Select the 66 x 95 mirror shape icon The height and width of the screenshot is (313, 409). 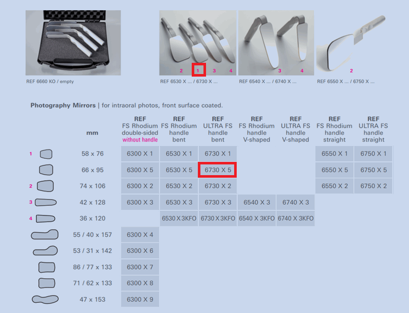(46, 170)
